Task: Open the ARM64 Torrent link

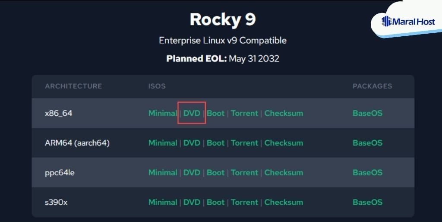Action: tap(244, 143)
